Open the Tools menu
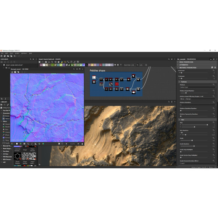 [x=11, y=54]
